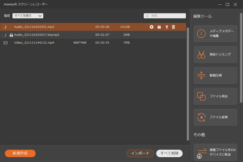Open メディアメタデータ編集 tool
This screenshot has width=243, height=162.
[x=215, y=34]
